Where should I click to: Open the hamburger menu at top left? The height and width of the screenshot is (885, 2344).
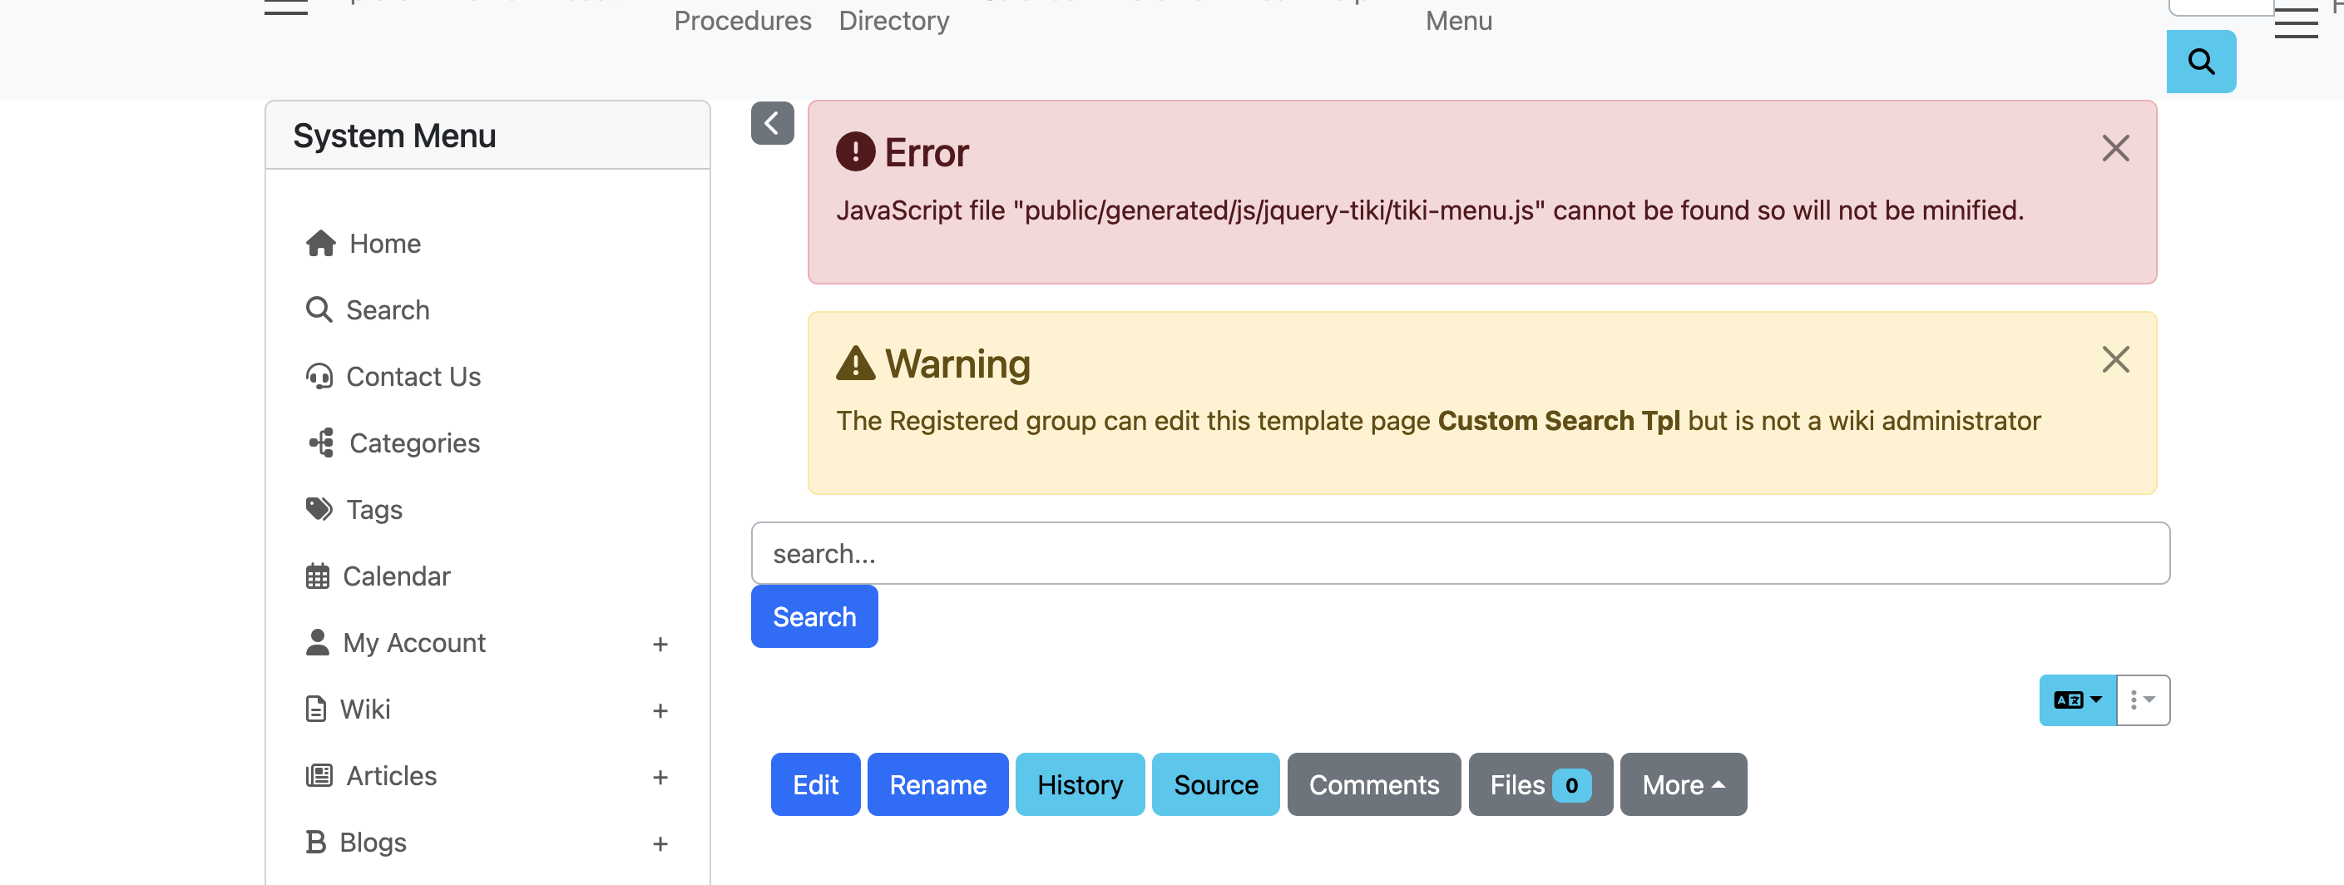(x=285, y=7)
